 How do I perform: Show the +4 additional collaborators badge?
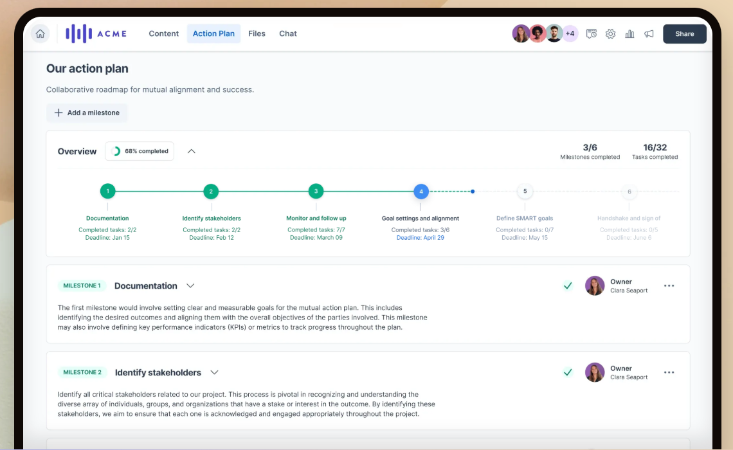click(570, 33)
